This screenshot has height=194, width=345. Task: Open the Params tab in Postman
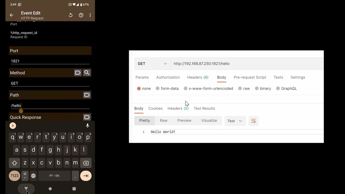point(142,77)
